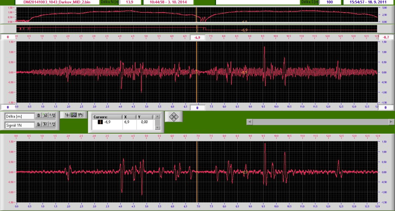
Task: Toggle the X-axis autoscale lock for Délka [m]
Action: pyautogui.click(x=38, y=116)
